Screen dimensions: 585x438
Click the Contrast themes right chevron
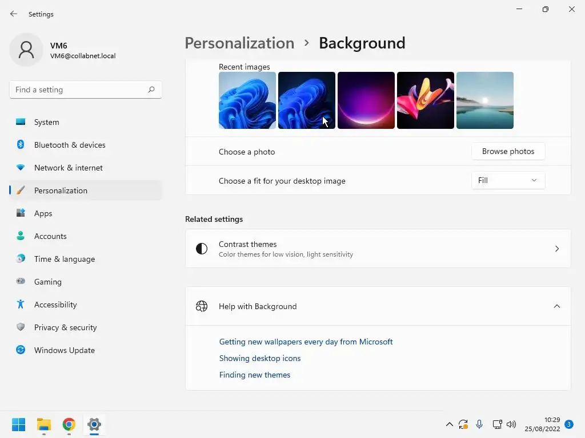(x=556, y=249)
